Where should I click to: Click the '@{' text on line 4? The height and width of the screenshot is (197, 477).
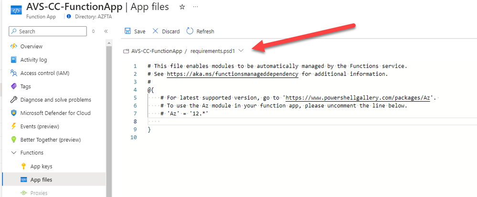(150, 90)
